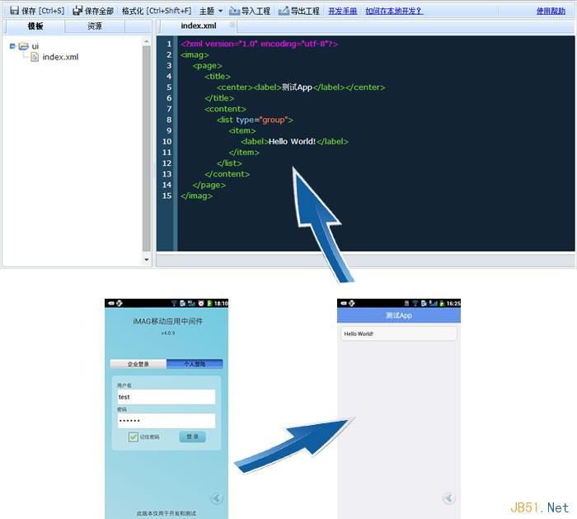Click the 导入工程 label

point(256,11)
